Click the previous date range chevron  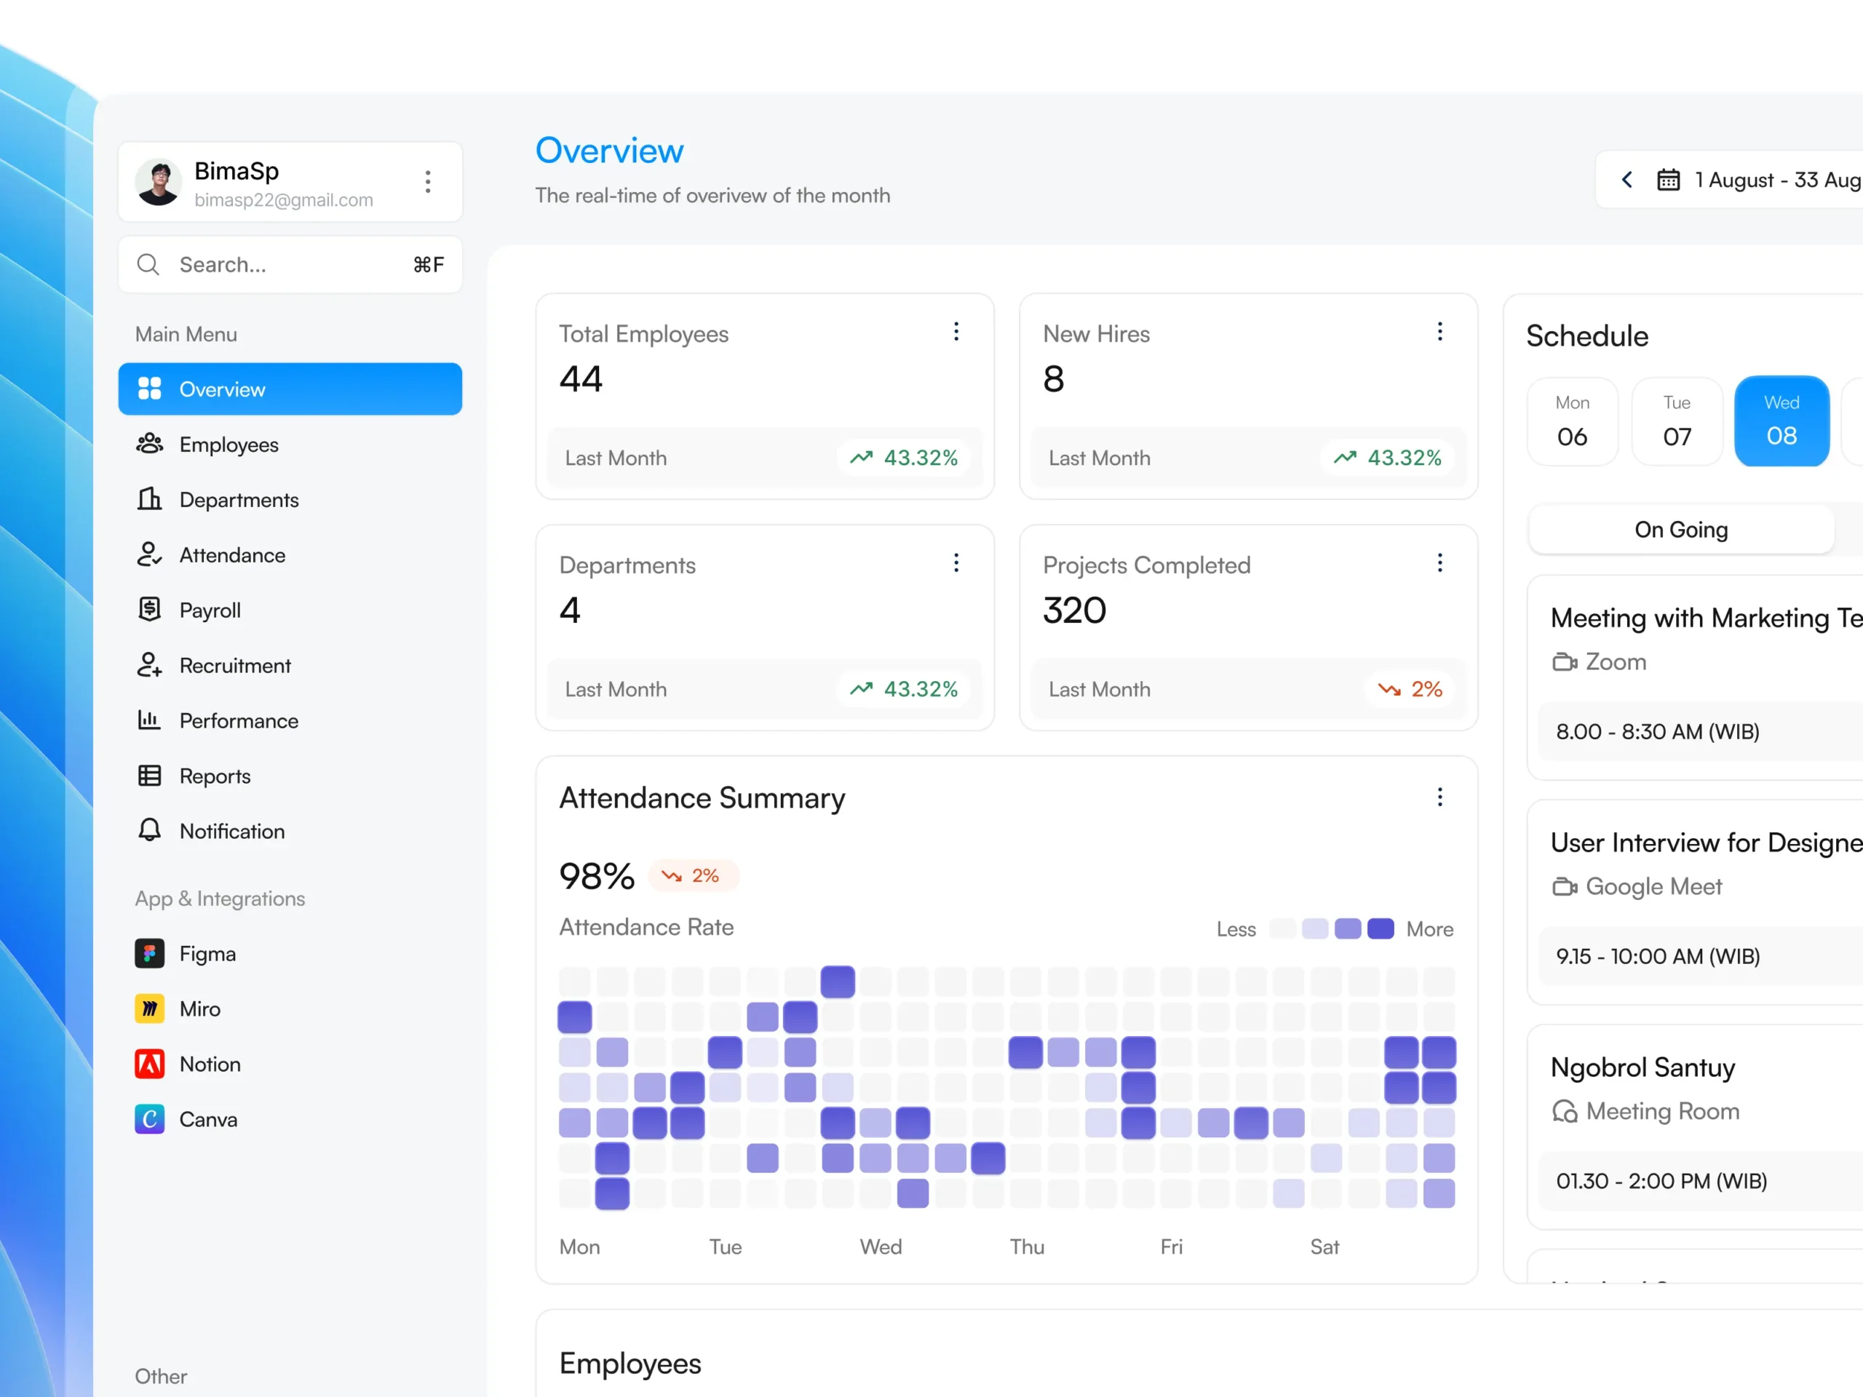click(x=1627, y=180)
